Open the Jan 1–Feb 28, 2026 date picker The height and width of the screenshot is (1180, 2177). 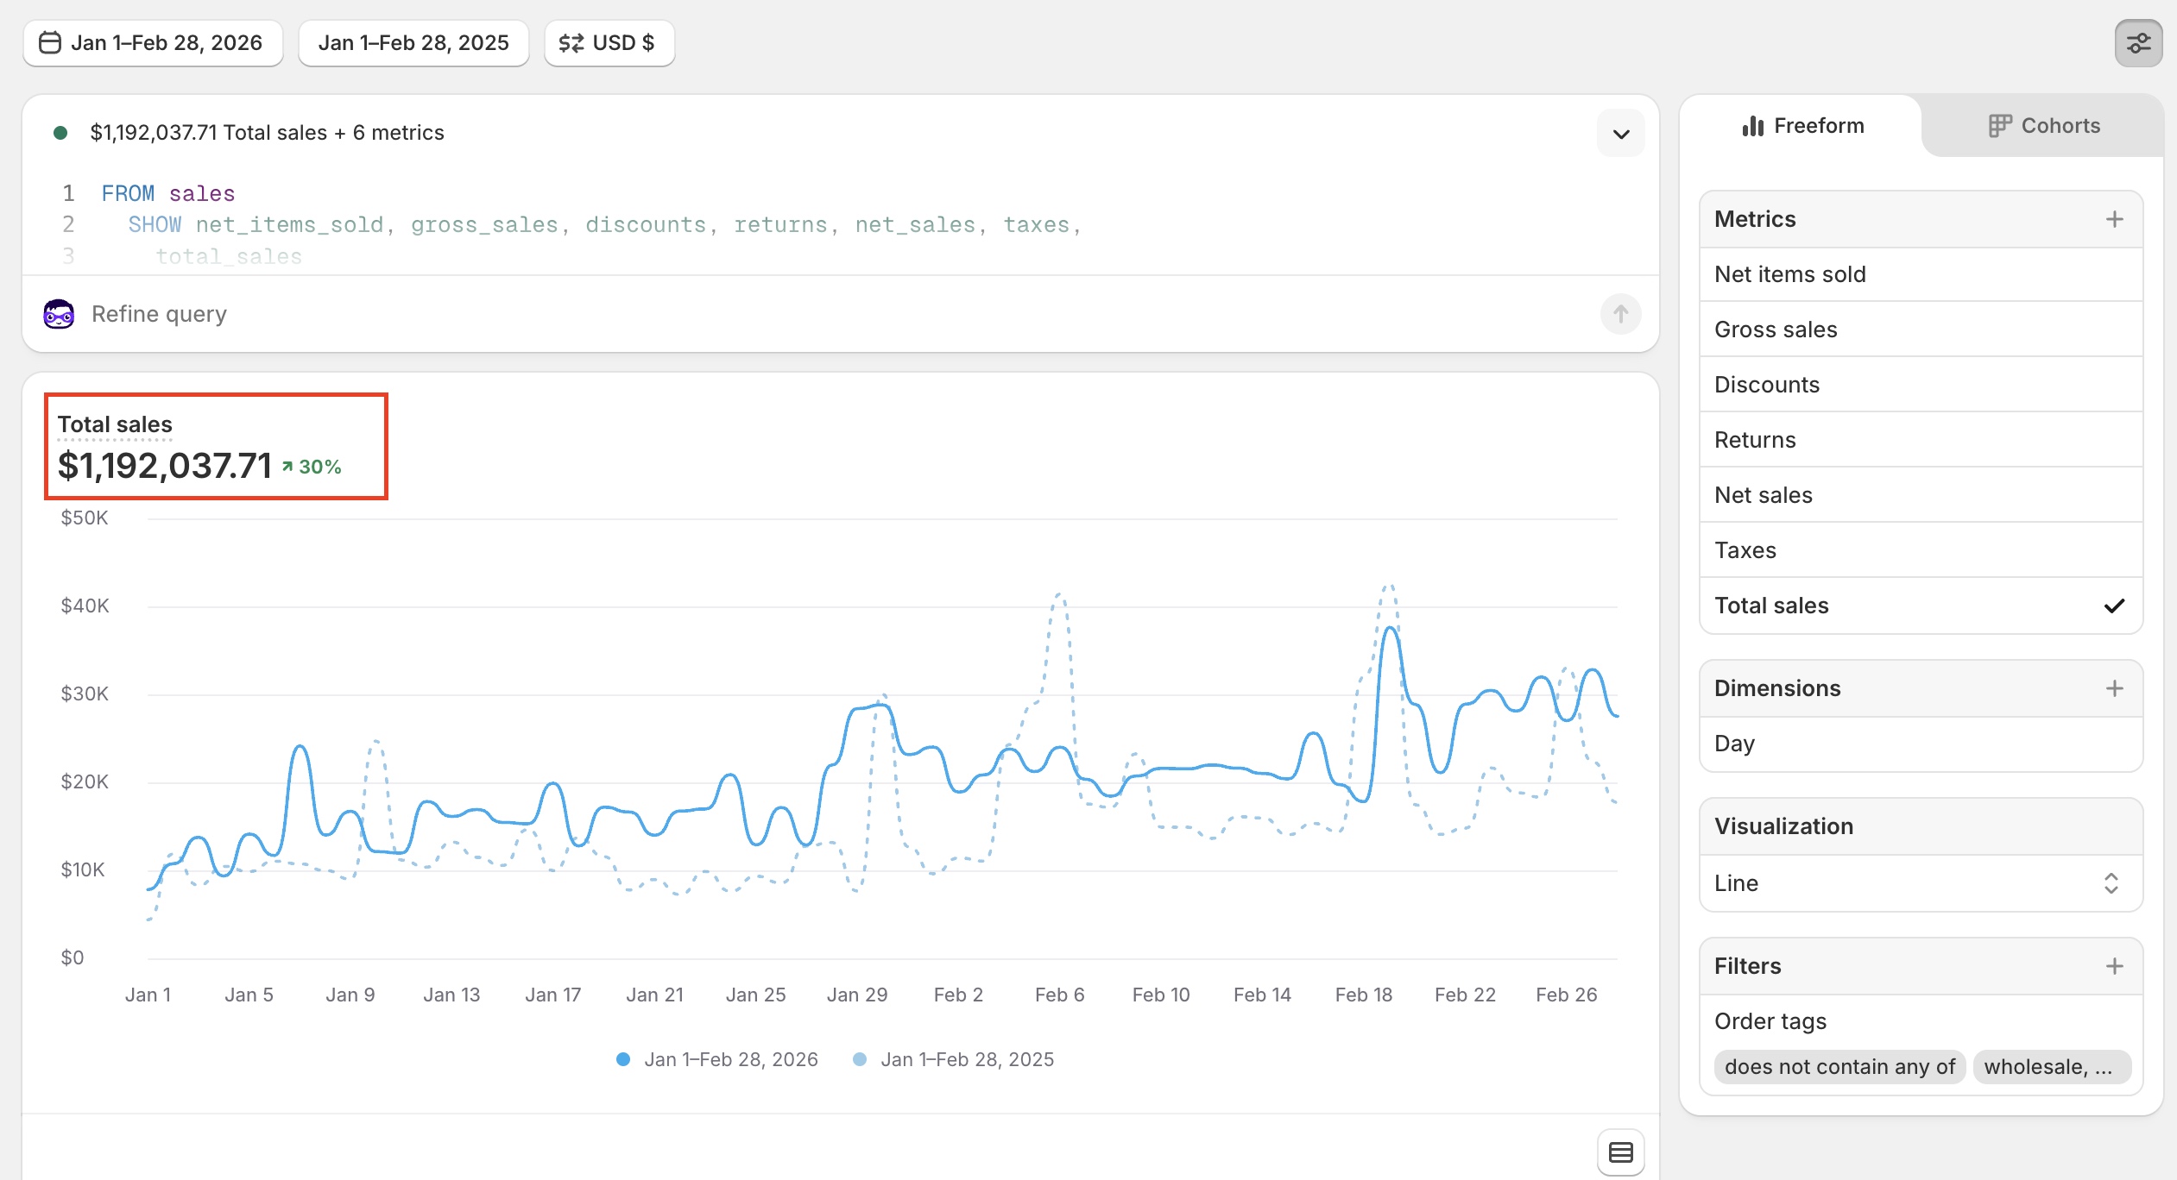pos(153,43)
